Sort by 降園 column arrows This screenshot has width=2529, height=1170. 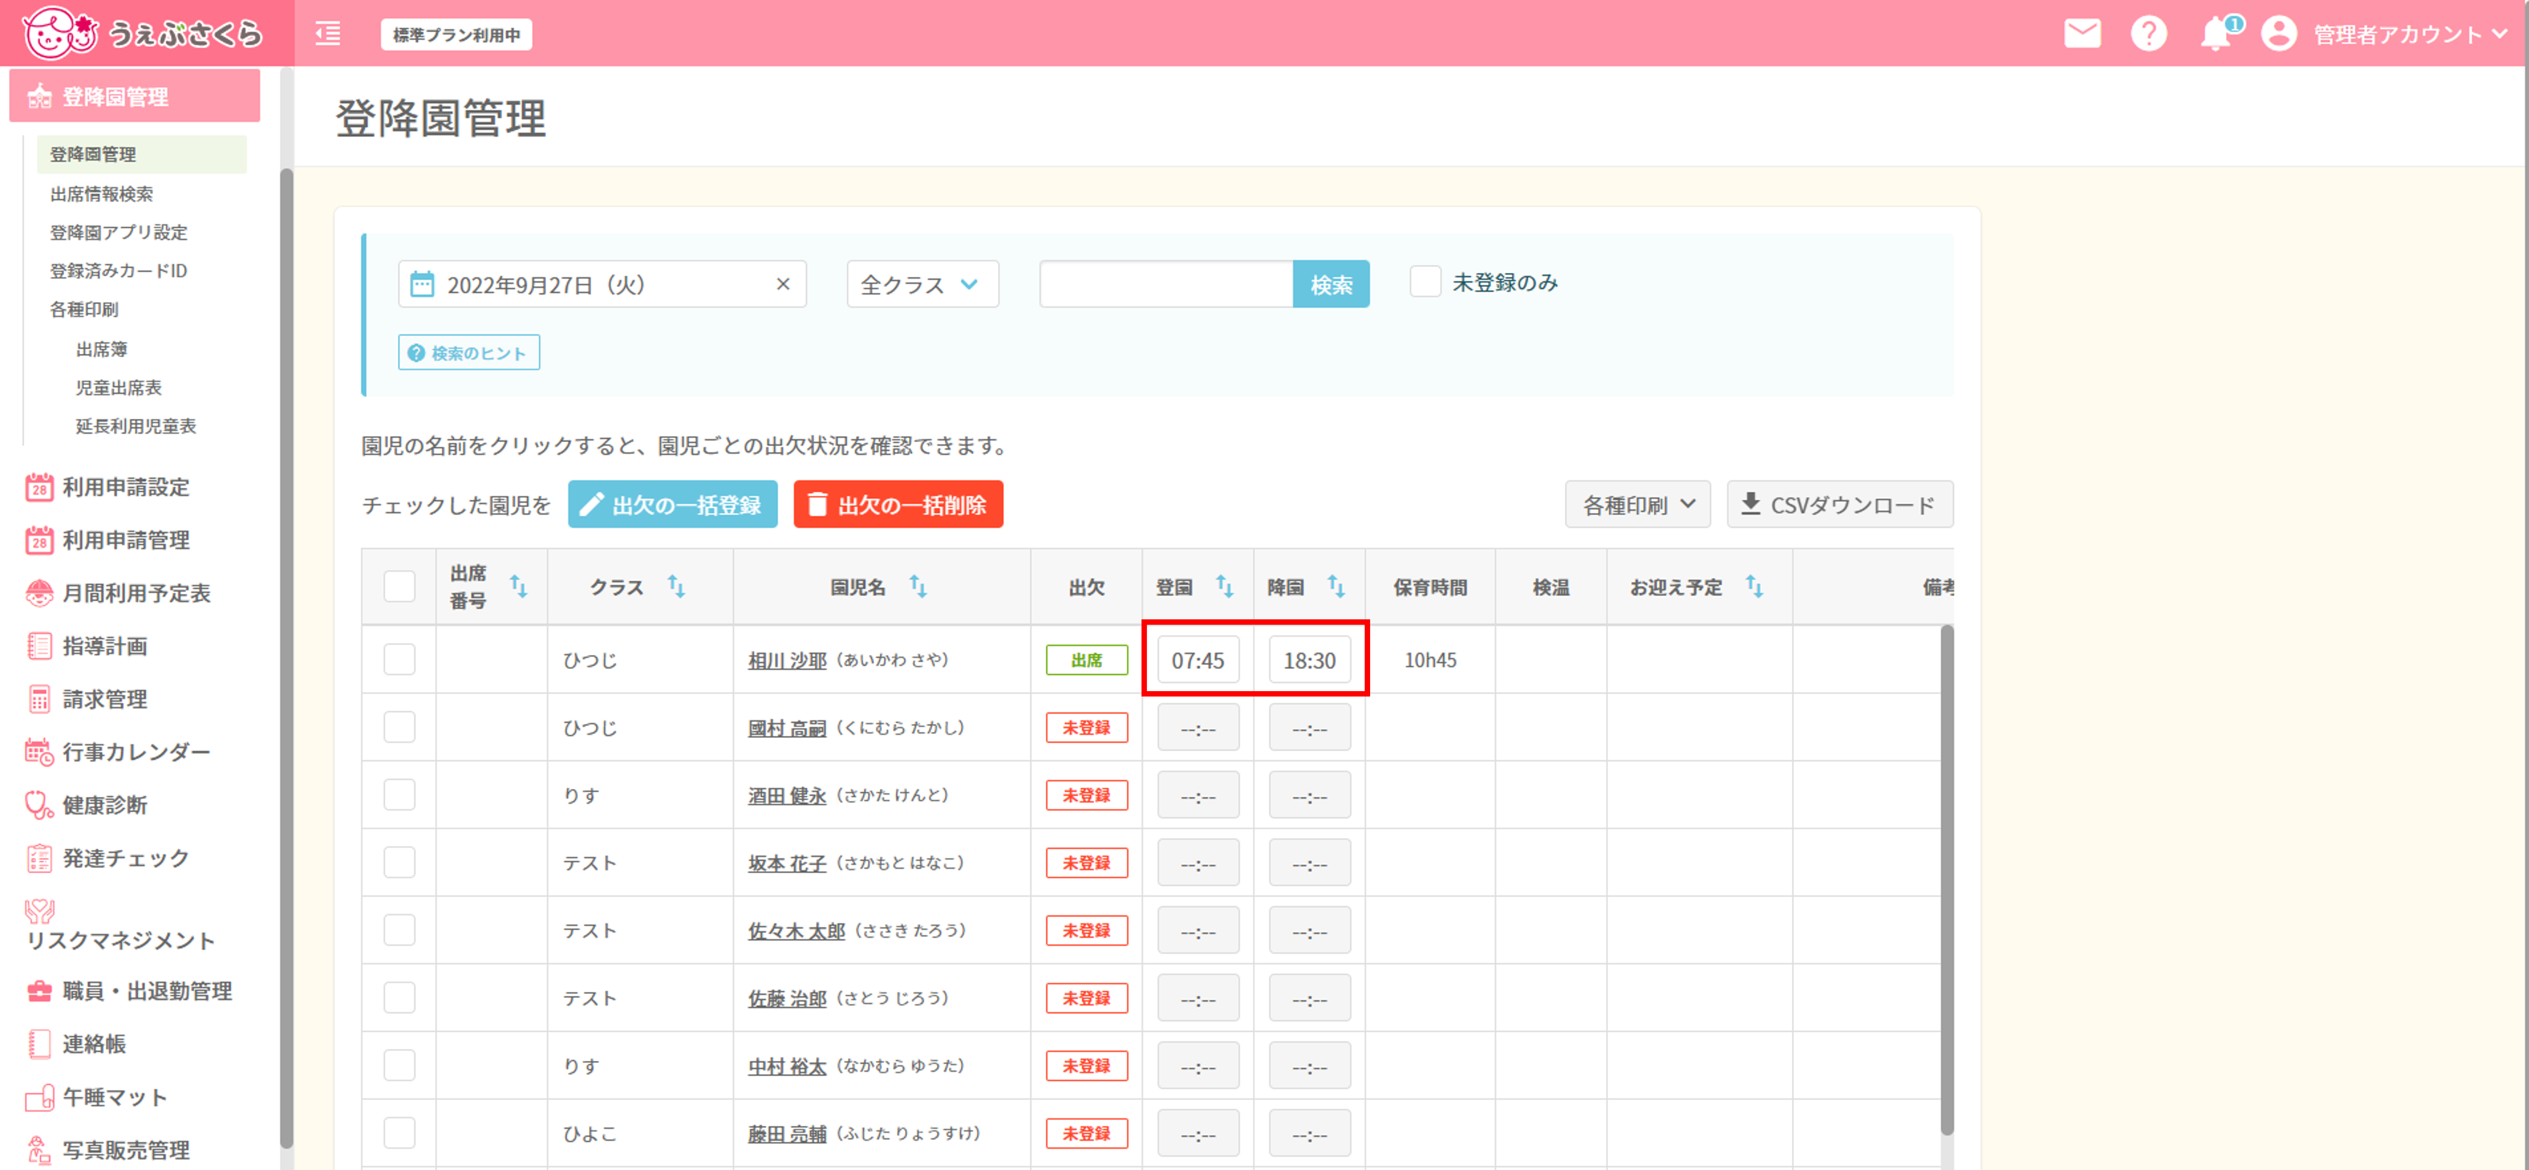click(1336, 587)
